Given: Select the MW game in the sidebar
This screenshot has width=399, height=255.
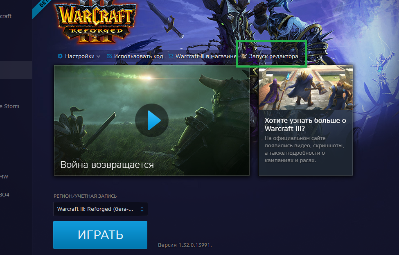Looking at the screenshot, I should tap(4, 176).
